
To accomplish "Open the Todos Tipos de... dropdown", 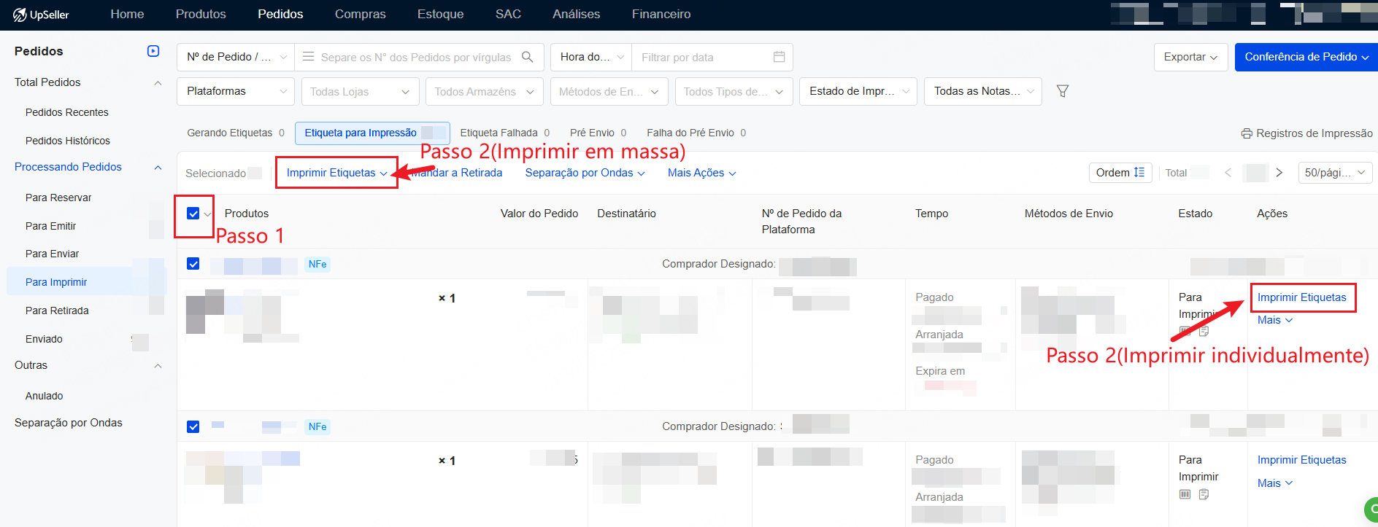I will [734, 91].
